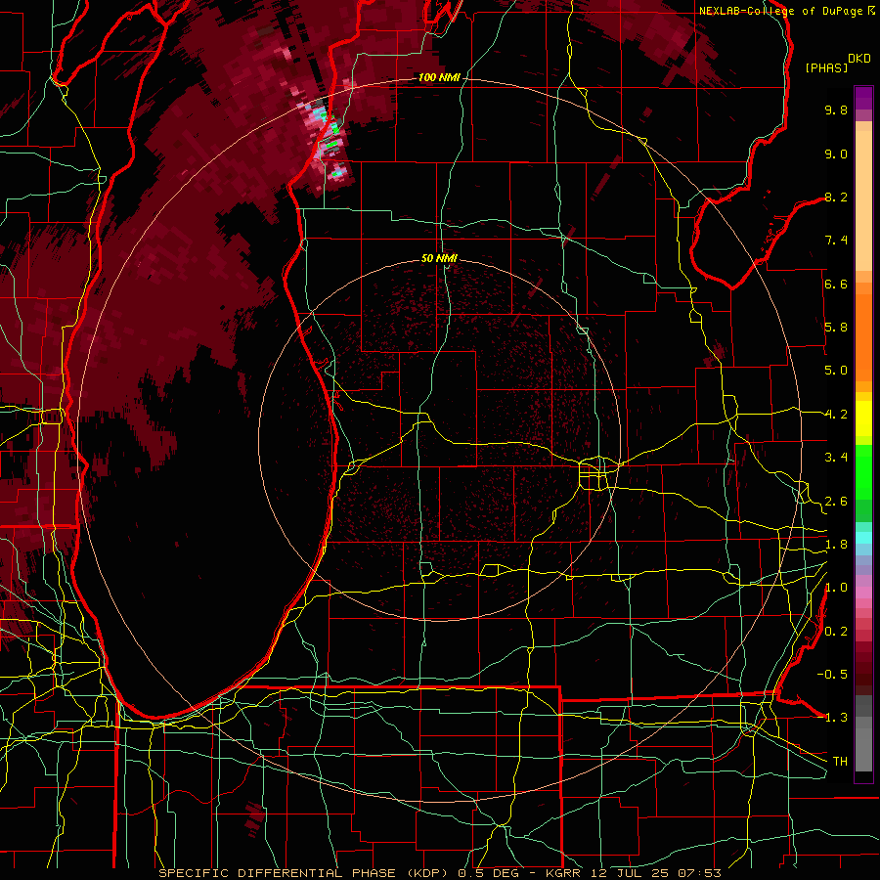The width and height of the screenshot is (880, 880).
Task: Click the 4.2 scale value
Action: click(836, 415)
